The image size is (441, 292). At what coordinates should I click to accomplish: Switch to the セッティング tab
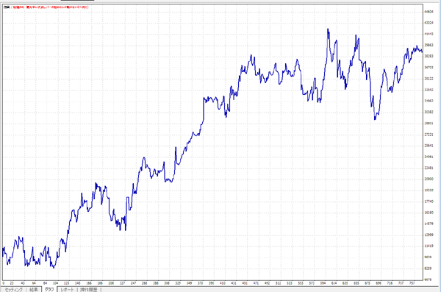click(13, 290)
